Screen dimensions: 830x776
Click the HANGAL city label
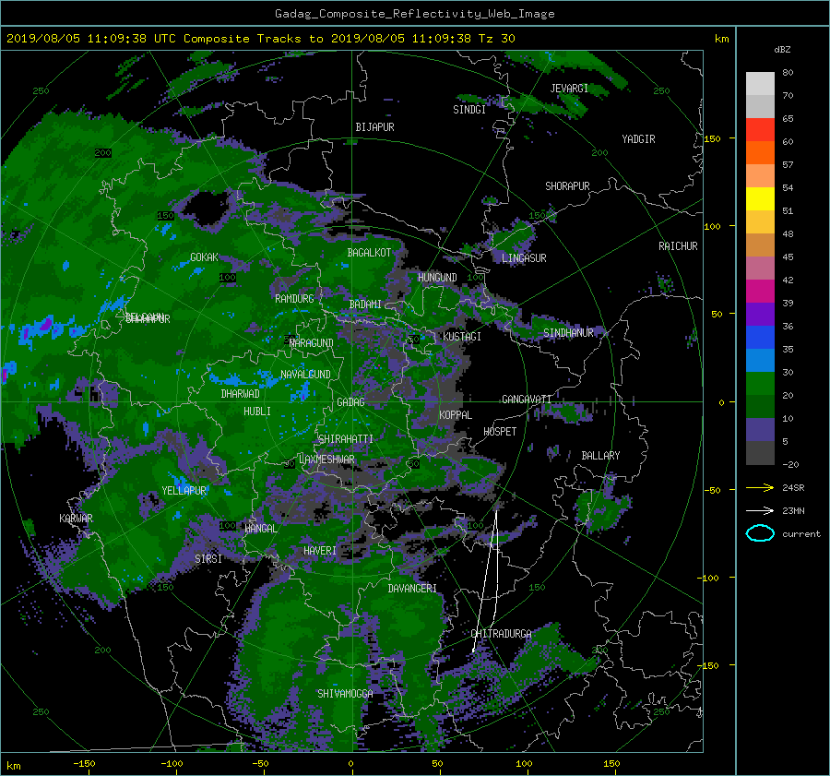tap(261, 529)
